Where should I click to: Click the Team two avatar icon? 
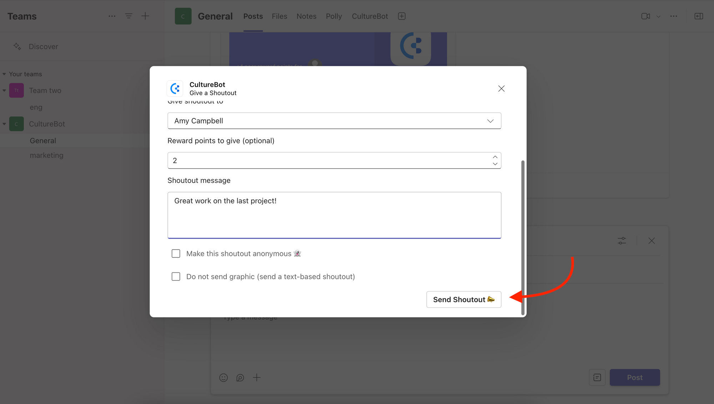click(x=16, y=91)
